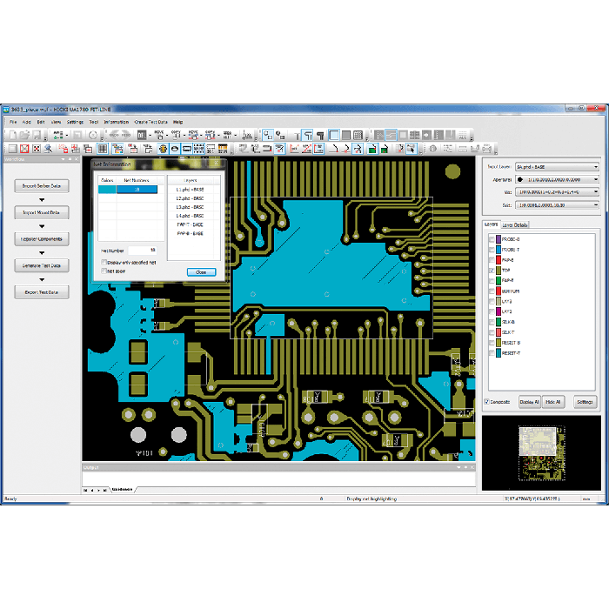Switch to the Layer Details tab
The image size is (609, 609).
(x=513, y=224)
